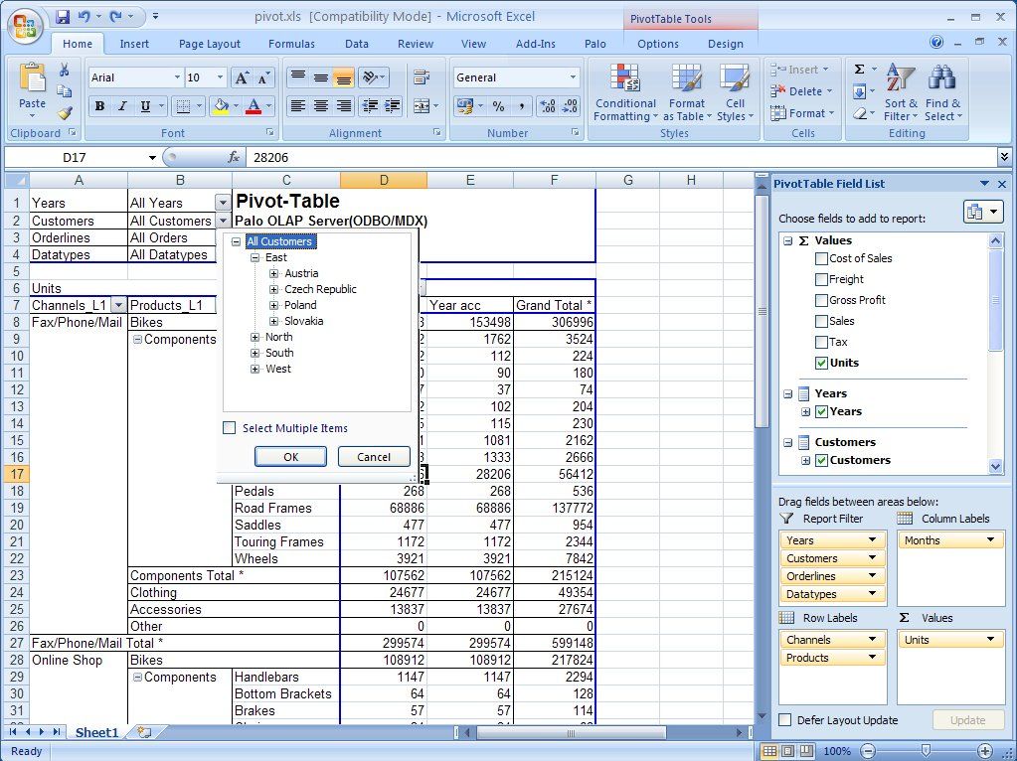Apply Comma Style number format

coord(522,106)
